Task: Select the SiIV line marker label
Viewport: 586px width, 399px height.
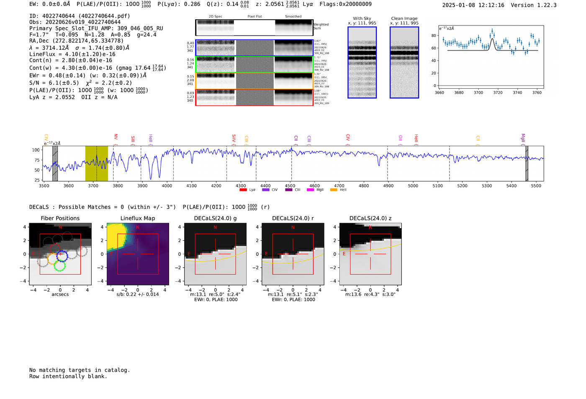Action: pos(234,139)
